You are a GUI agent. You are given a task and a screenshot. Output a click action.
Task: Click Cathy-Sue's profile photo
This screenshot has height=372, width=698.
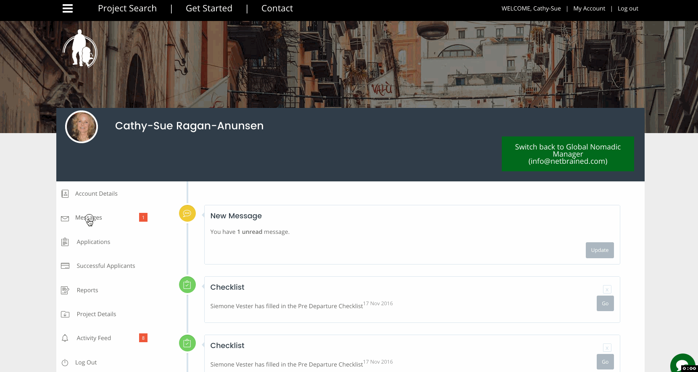[82, 127]
